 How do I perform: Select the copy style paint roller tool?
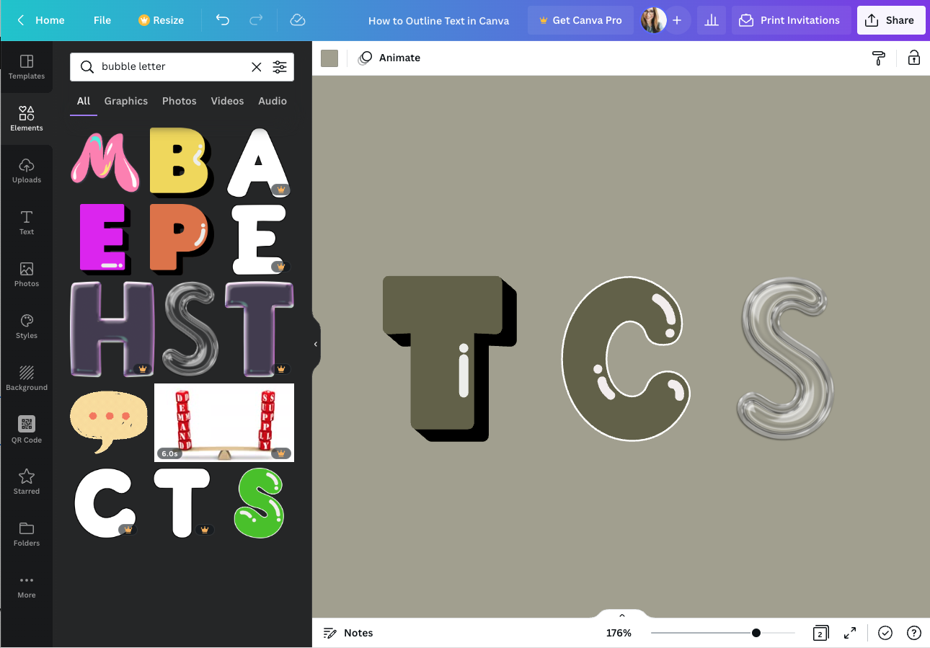point(879,58)
